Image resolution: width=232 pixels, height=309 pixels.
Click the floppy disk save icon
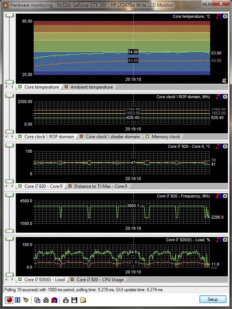point(74,299)
